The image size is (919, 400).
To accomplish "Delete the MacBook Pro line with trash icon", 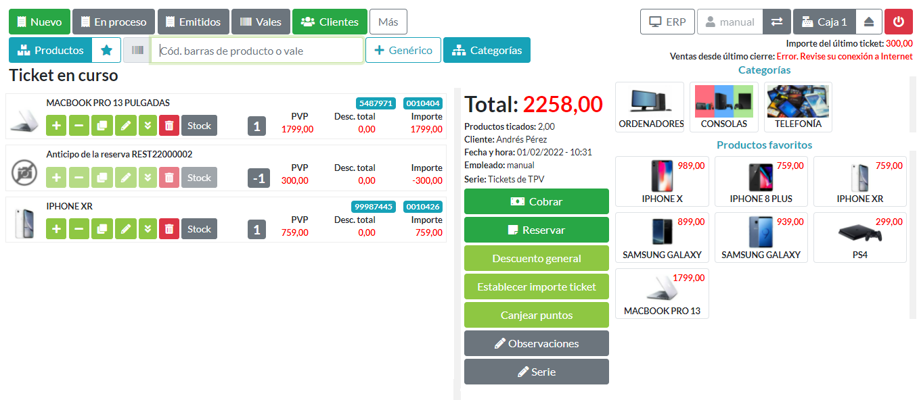I will coord(169,126).
